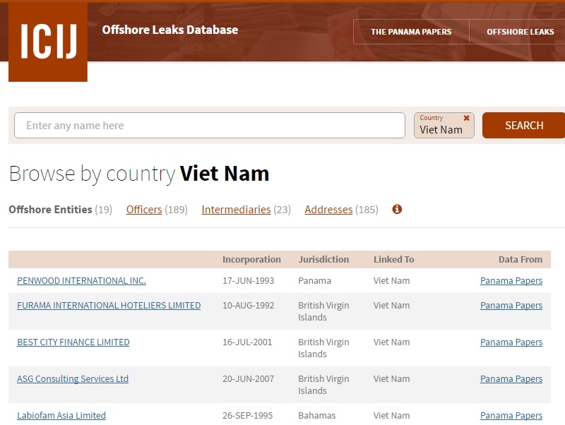Open FURAMA INTERNATIONAL HOTELIERS LIMITED entity
Image resolution: width=565 pixels, height=425 pixels.
[109, 306]
